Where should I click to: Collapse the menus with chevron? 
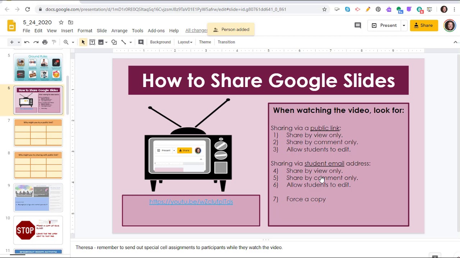[x=455, y=42]
